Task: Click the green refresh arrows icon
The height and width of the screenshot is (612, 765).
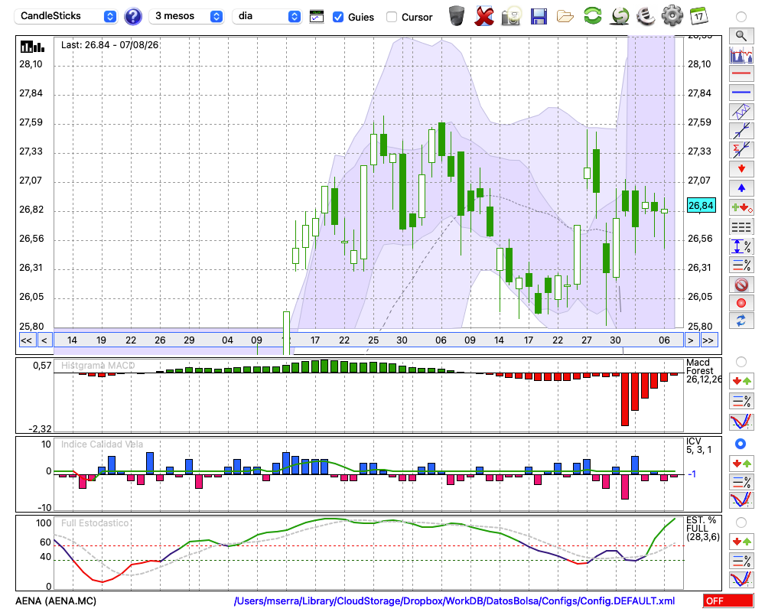Action: (x=592, y=15)
